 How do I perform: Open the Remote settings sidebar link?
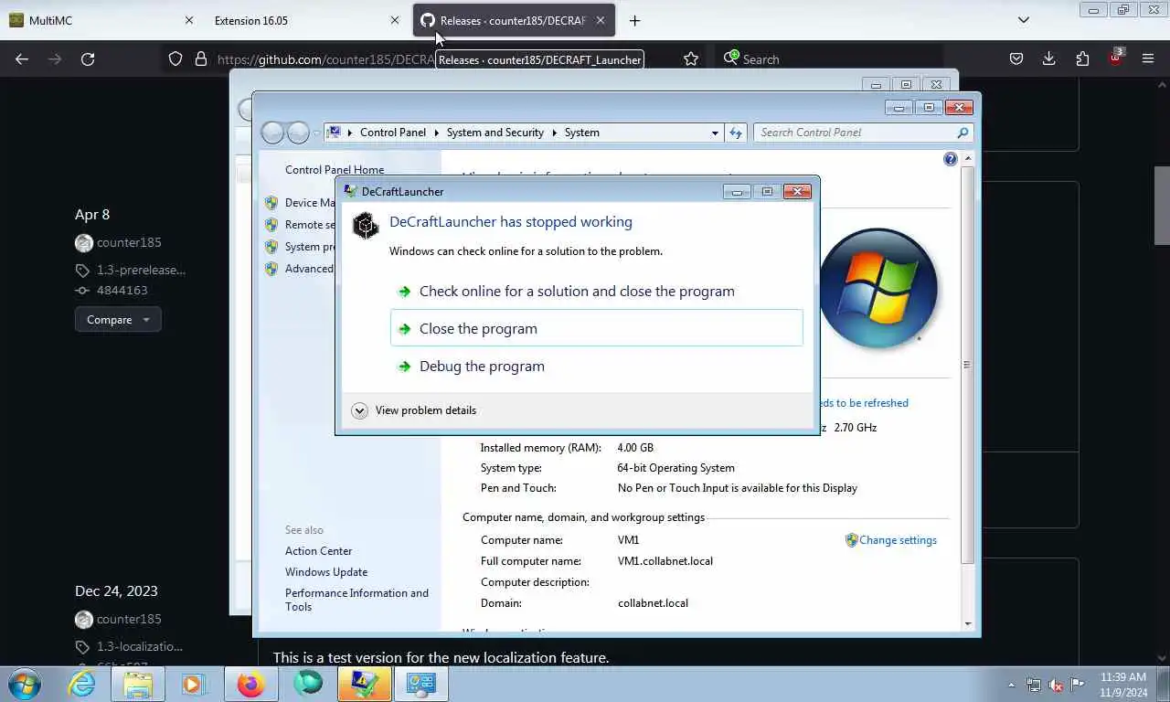pyautogui.click(x=310, y=225)
